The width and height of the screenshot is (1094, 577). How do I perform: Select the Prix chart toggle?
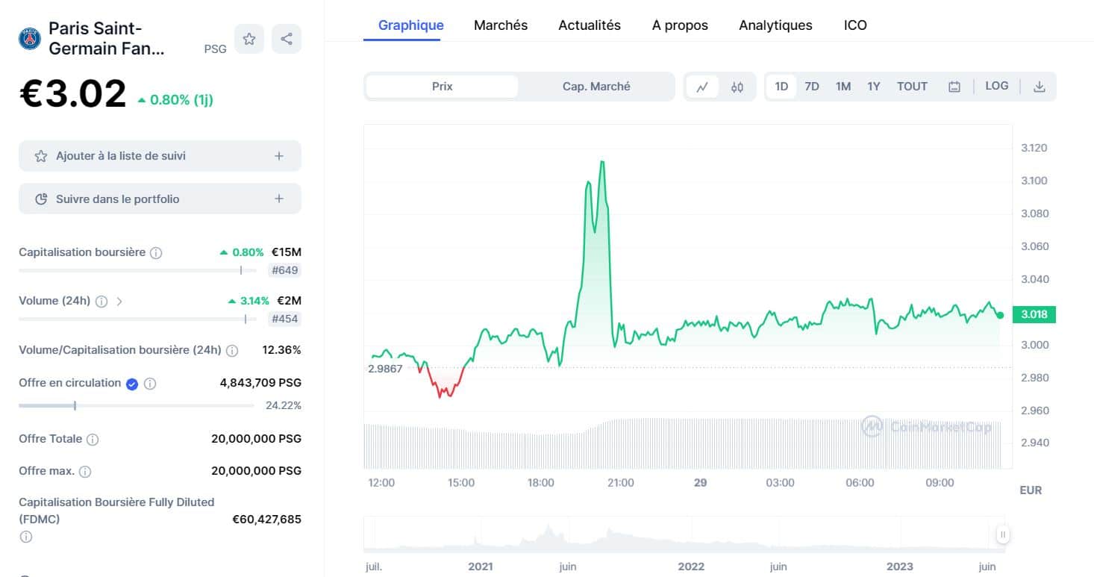point(442,87)
